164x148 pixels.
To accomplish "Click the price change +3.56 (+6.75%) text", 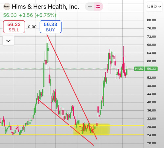I will [x=38, y=15].
